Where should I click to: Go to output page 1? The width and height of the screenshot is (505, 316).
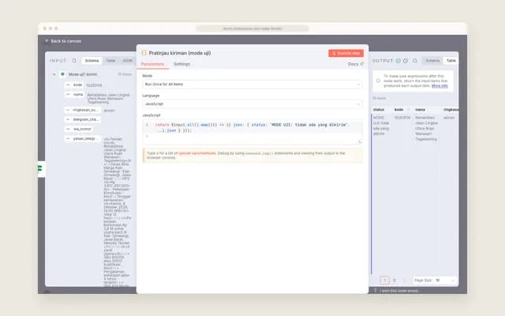(384, 280)
